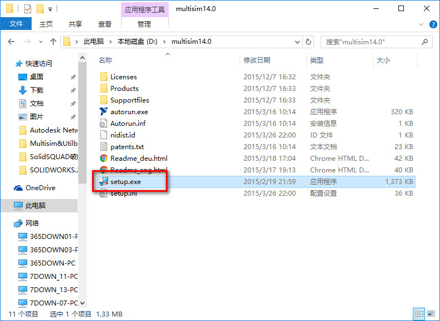Screen dimensions: 440x321
Task: Click the 365DOWN-PC computer icon
Action: point(23,263)
